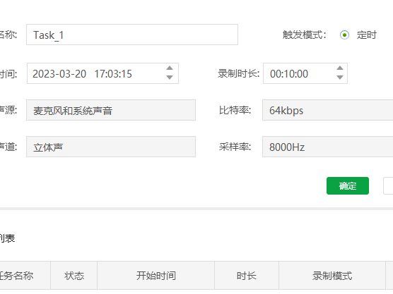Click the 00:10:00 duration field

coord(305,73)
